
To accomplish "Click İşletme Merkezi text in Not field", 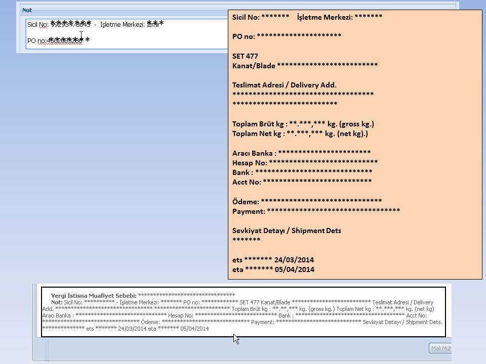I will click(123, 25).
